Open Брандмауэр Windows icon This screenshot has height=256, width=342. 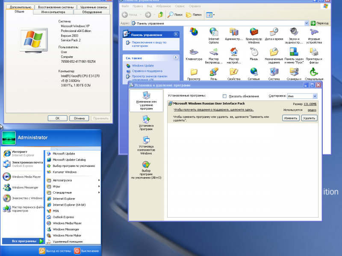pos(254,36)
